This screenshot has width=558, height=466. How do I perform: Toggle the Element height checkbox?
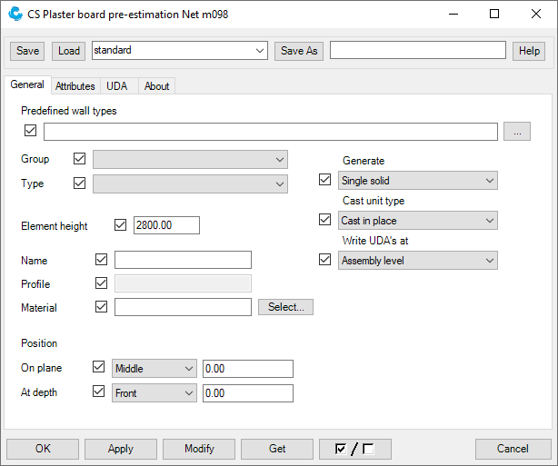[x=122, y=225]
